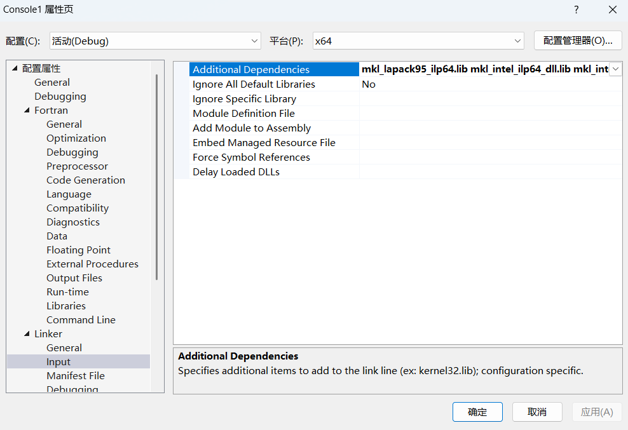Image resolution: width=628 pixels, height=430 pixels.
Task: Select Force Symbol References property
Action: point(274,158)
